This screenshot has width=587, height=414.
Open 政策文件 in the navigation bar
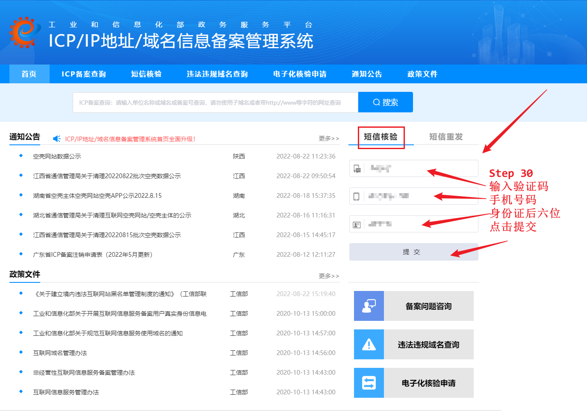422,74
